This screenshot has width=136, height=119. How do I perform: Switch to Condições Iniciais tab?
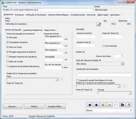pyautogui.click(x=77, y=15)
